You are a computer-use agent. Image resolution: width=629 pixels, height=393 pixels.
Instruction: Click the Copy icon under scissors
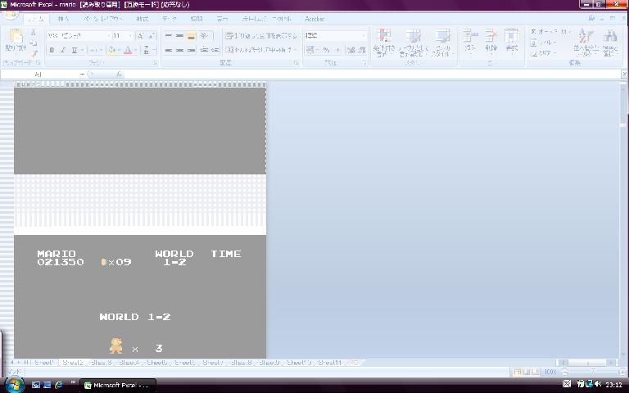point(34,43)
